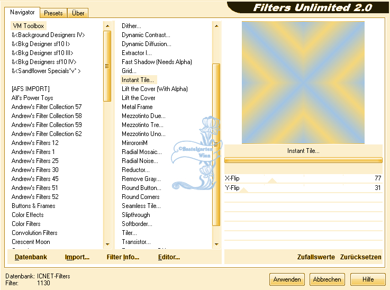The height and width of the screenshot is (290, 390).
Task: Choose the Metal Frame filter
Action: point(137,107)
